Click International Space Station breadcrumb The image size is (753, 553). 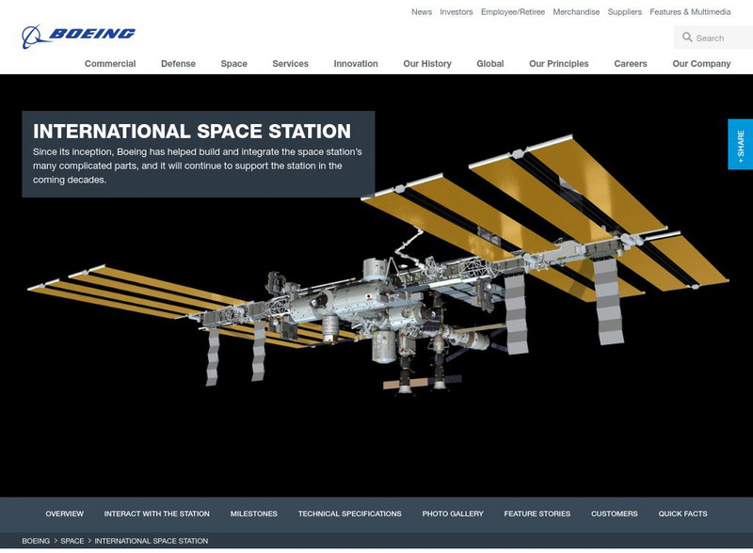pyautogui.click(x=152, y=541)
